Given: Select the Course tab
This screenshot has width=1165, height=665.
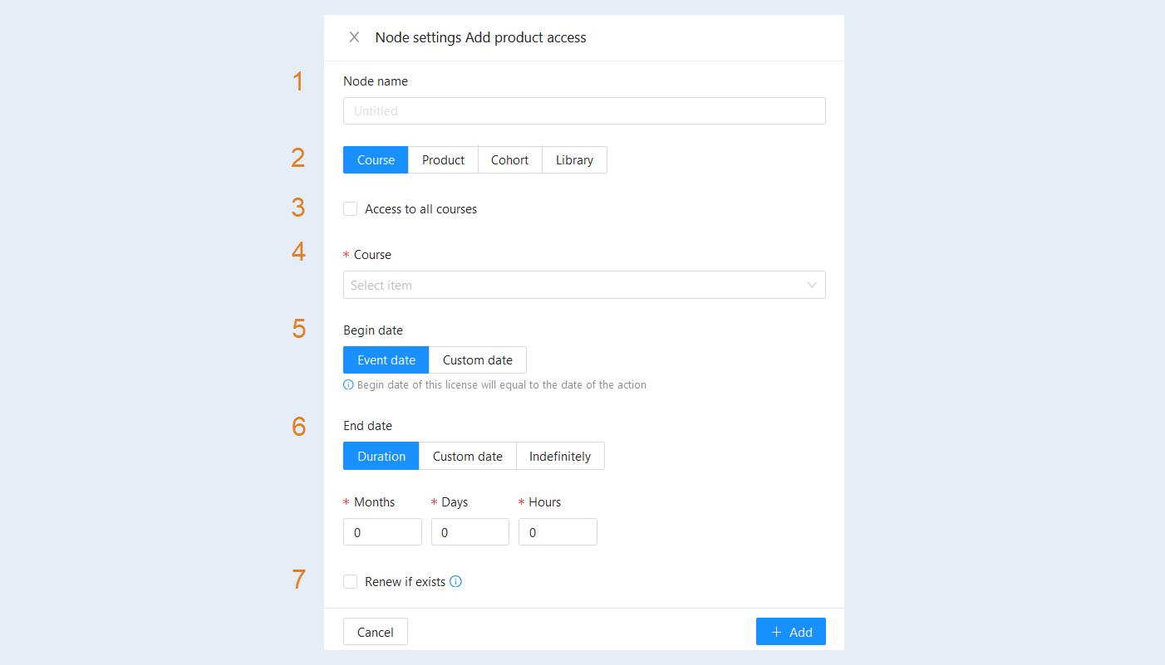Looking at the screenshot, I should pos(376,160).
